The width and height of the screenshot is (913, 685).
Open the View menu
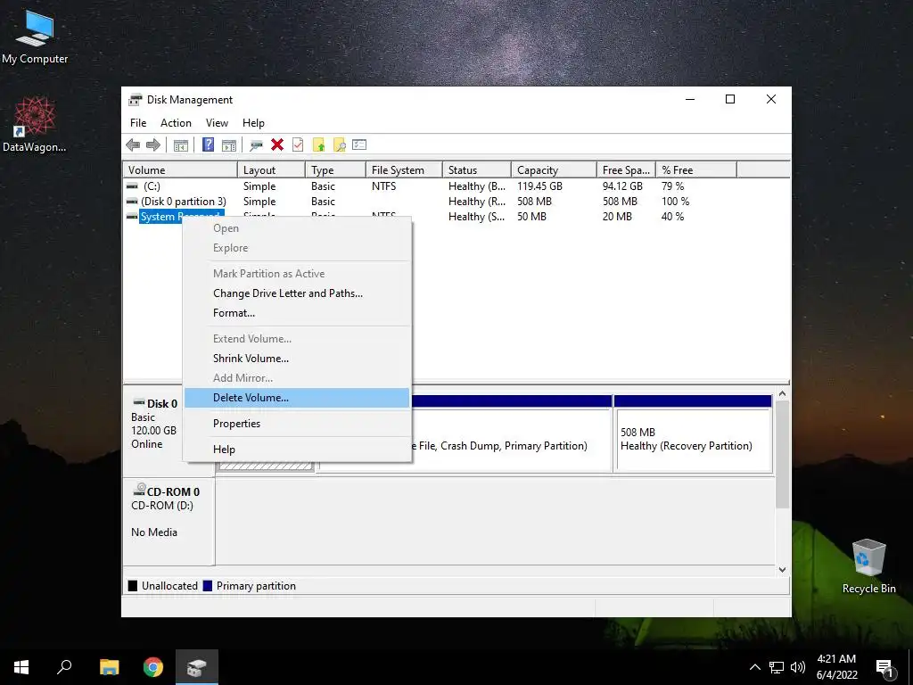pyautogui.click(x=217, y=123)
